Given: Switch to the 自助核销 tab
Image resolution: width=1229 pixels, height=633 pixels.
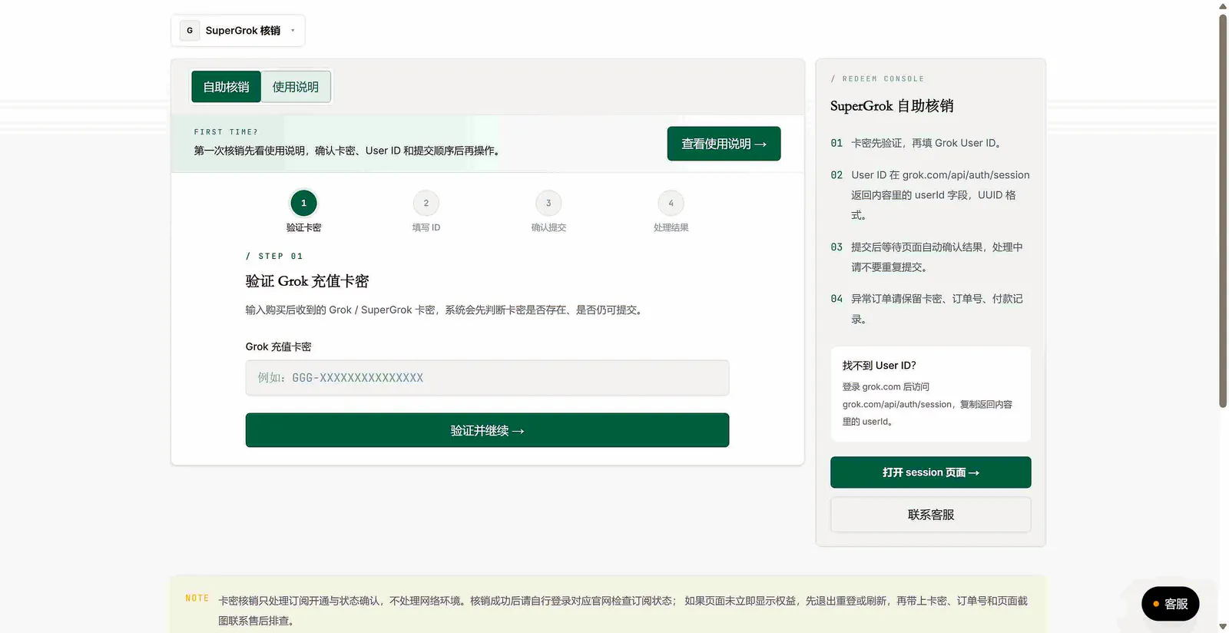Looking at the screenshot, I should click(x=226, y=87).
